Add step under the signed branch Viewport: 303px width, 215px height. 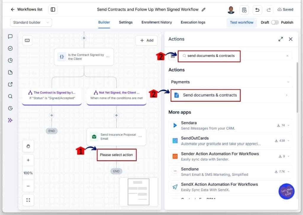(51, 115)
